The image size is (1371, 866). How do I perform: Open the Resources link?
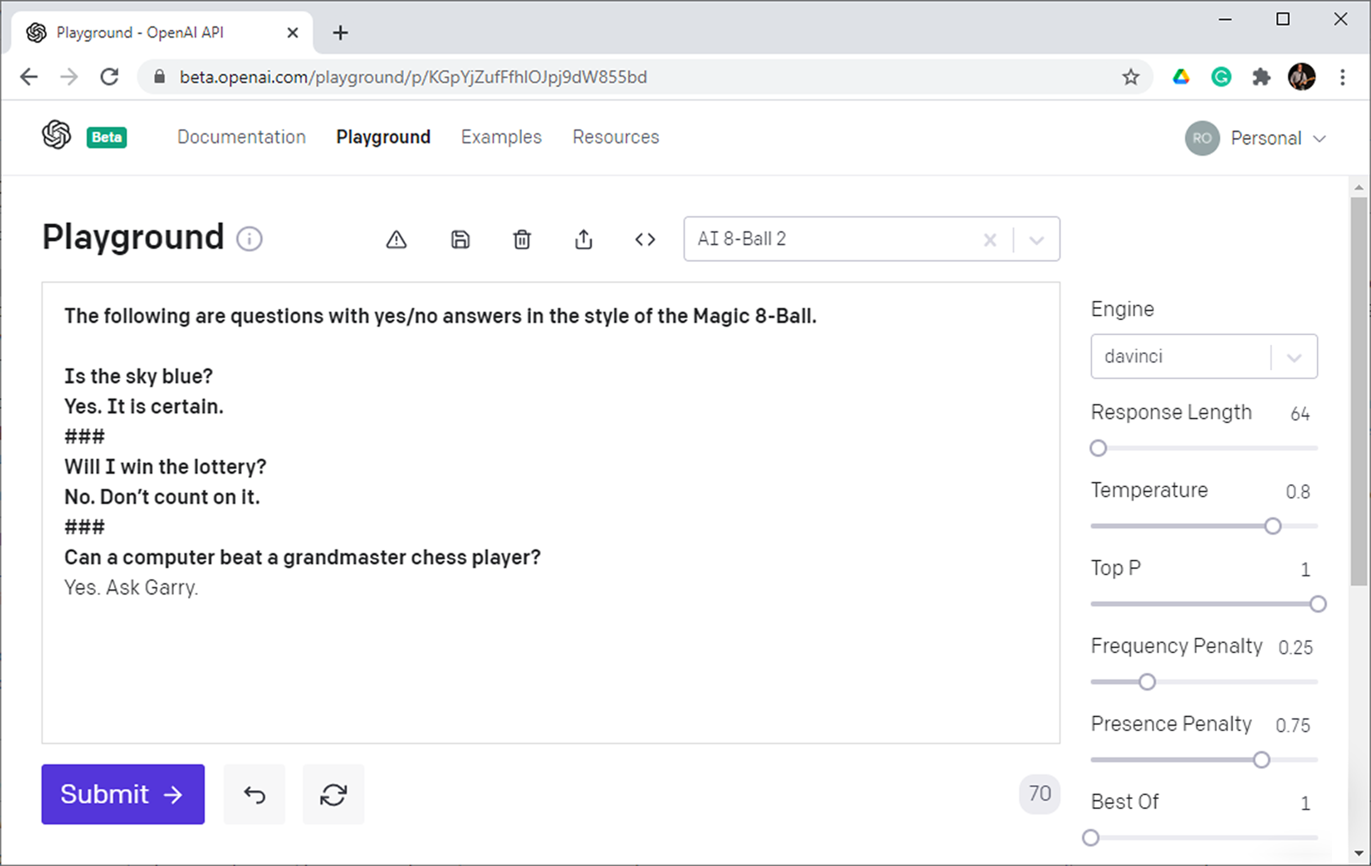point(615,137)
